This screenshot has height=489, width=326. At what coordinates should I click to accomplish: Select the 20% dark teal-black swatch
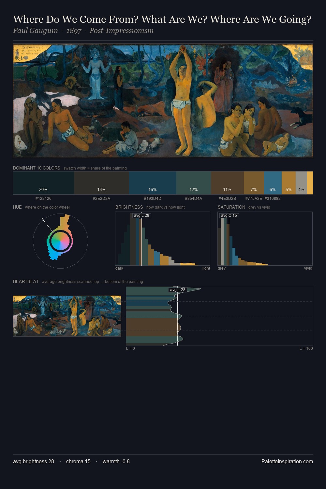tap(43, 183)
